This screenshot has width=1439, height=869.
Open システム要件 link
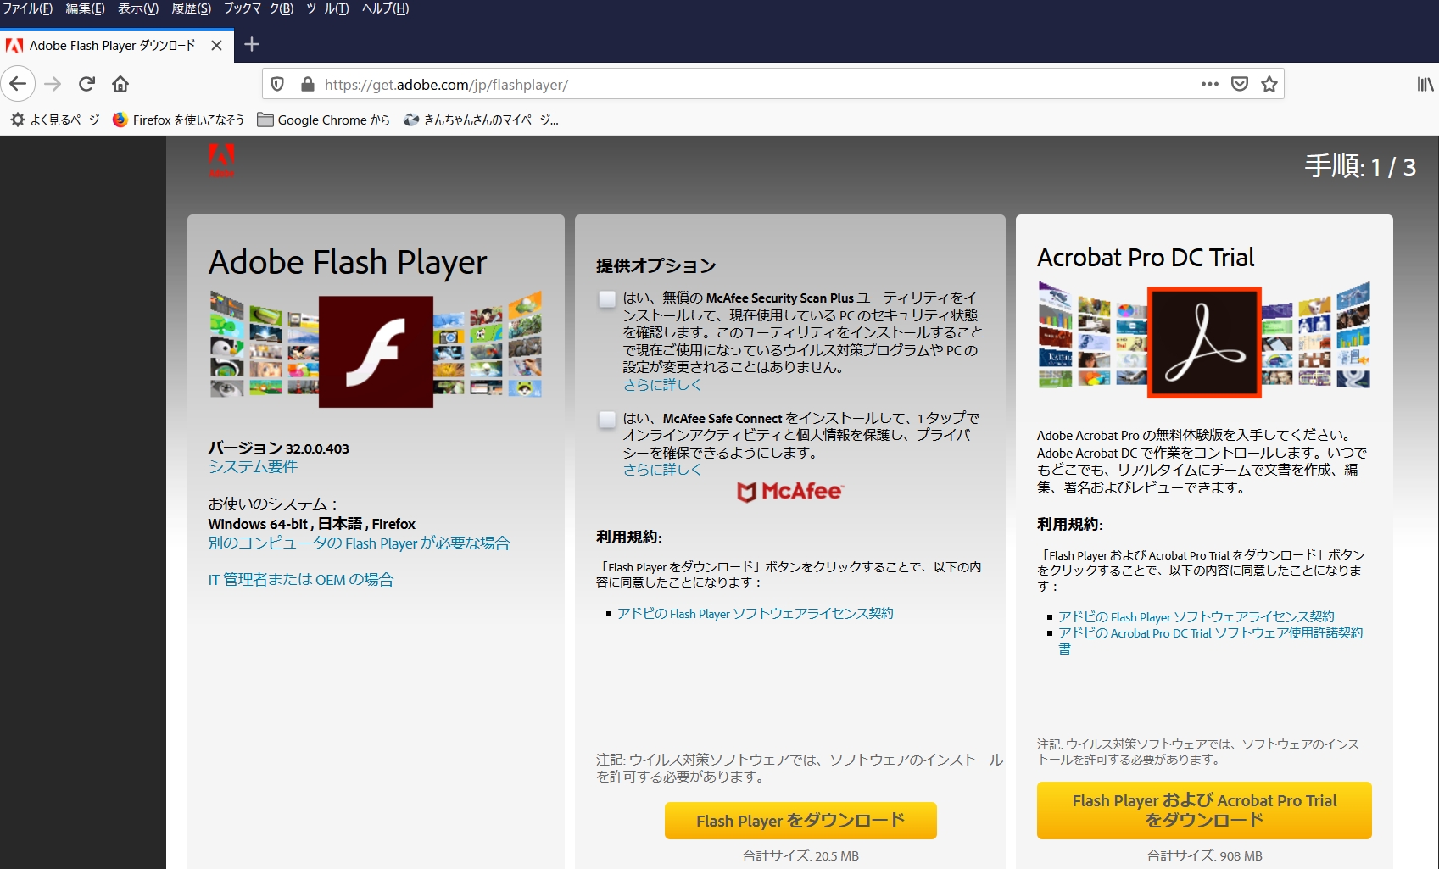pos(253,466)
